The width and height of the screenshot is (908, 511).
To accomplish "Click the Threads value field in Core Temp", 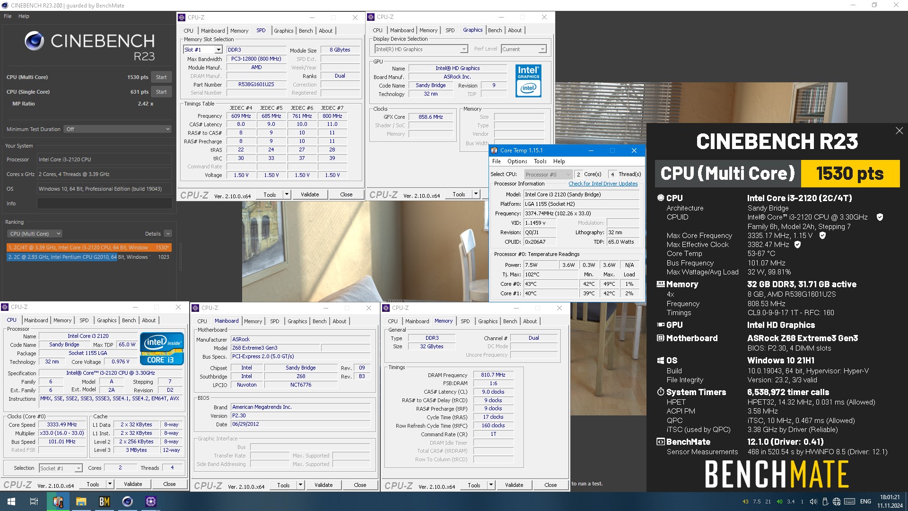I will pyautogui.click(x=612, y=174).
